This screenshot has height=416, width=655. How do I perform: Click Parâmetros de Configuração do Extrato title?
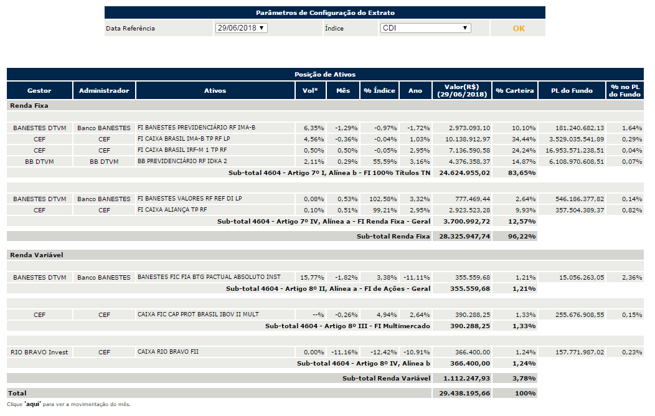click(x=325, y=12)
